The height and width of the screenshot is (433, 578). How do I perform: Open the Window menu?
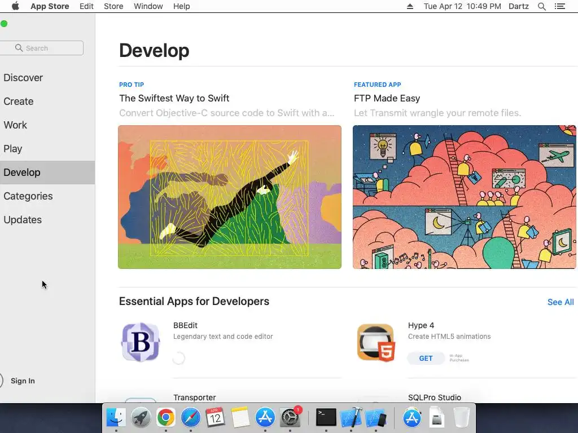(x=148, y=6)
